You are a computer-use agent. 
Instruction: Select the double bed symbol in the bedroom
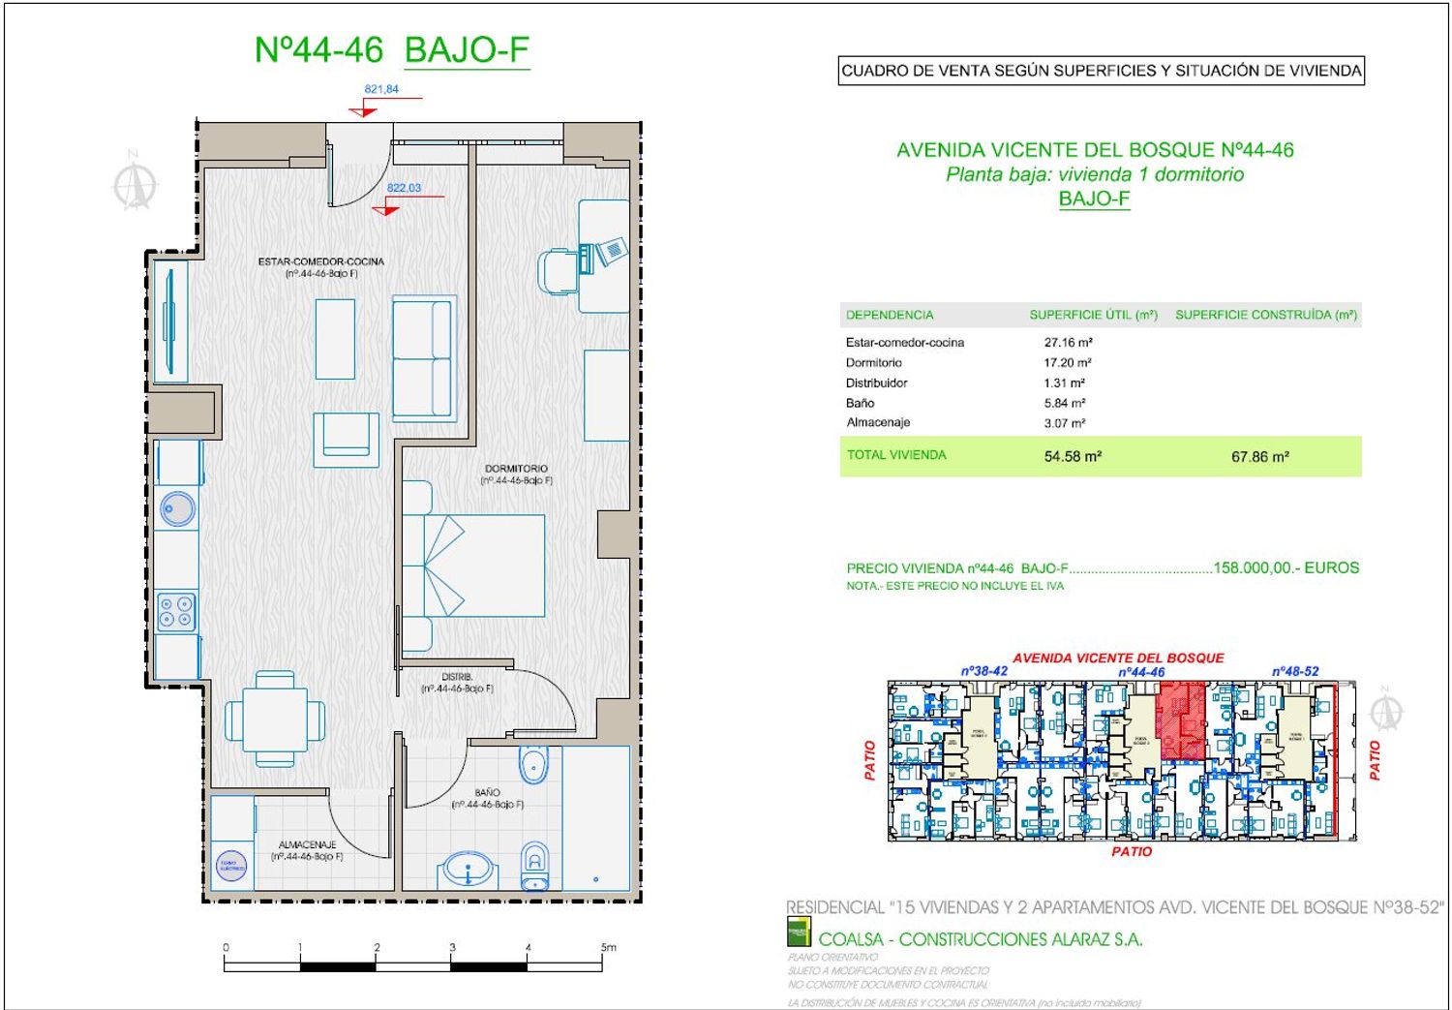click(x=473, y=566)
